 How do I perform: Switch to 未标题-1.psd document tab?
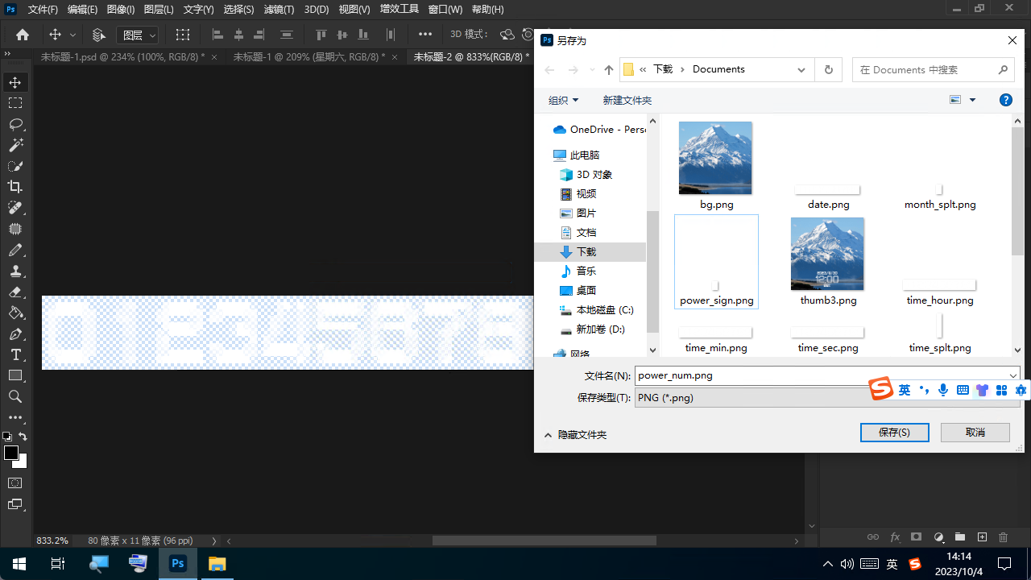click(122, 56)
